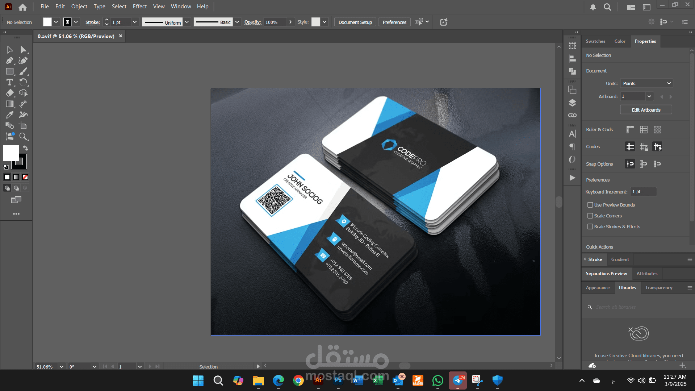This screenshot has height=391, width=695.
Task: Enable Scale Corners checkbox
Action: click(x=590, y=216)
